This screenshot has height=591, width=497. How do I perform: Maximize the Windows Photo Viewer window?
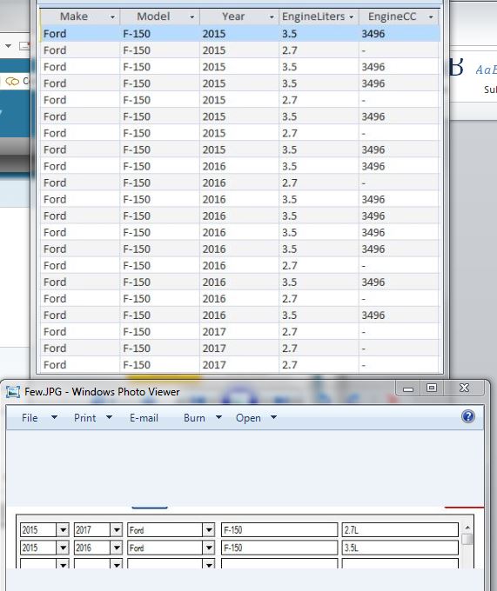pos(432,388)
